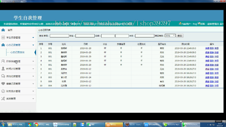The width and height of the screenshot is (226, 127).
Task: Open the Windows Start button
Action: pos(3,125)
